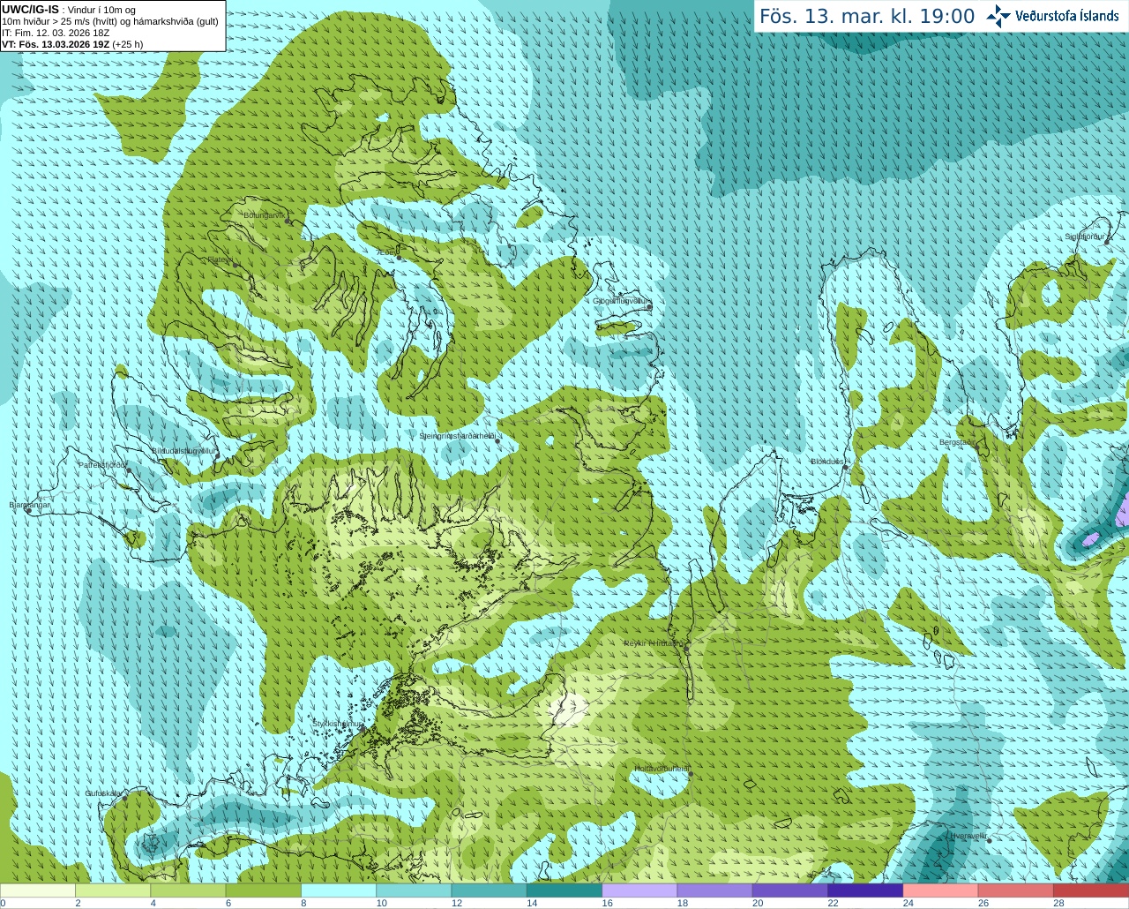1129x909 pixels.
Task: Click the Bíldudalsflugvöllur station label
Action: click(x=183, y=450)
